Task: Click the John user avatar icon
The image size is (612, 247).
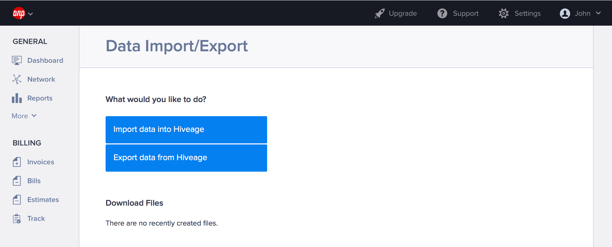Action: [565, 13]
